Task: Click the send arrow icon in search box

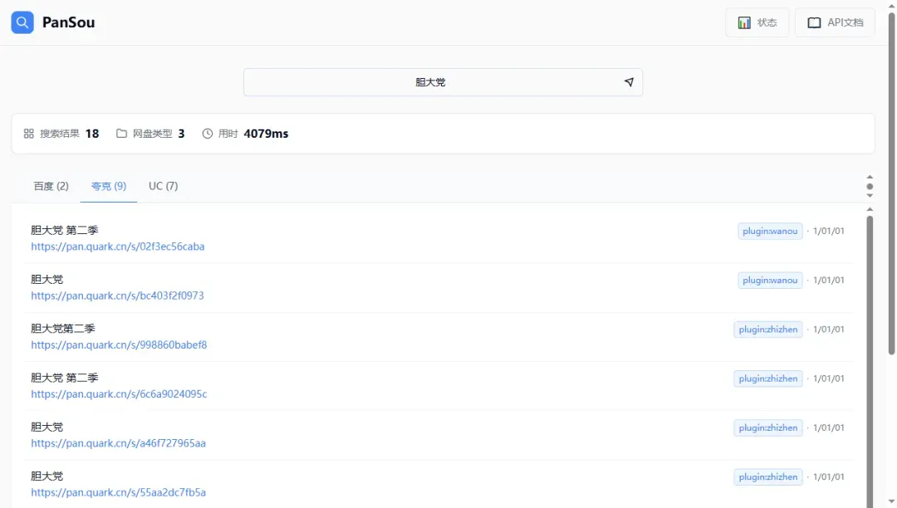Action: point(629,82)
